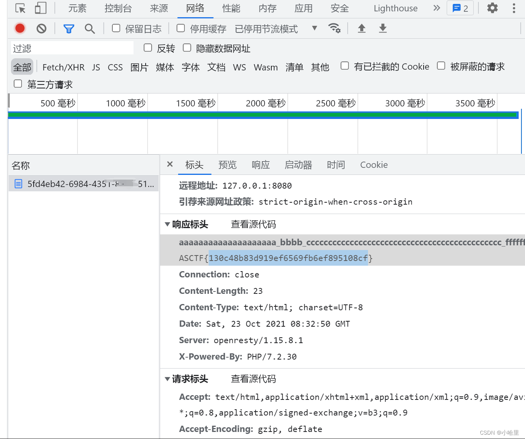Filter requests by 图片 type
This screenshot has width=525, height=439.
tap(139, 67)
